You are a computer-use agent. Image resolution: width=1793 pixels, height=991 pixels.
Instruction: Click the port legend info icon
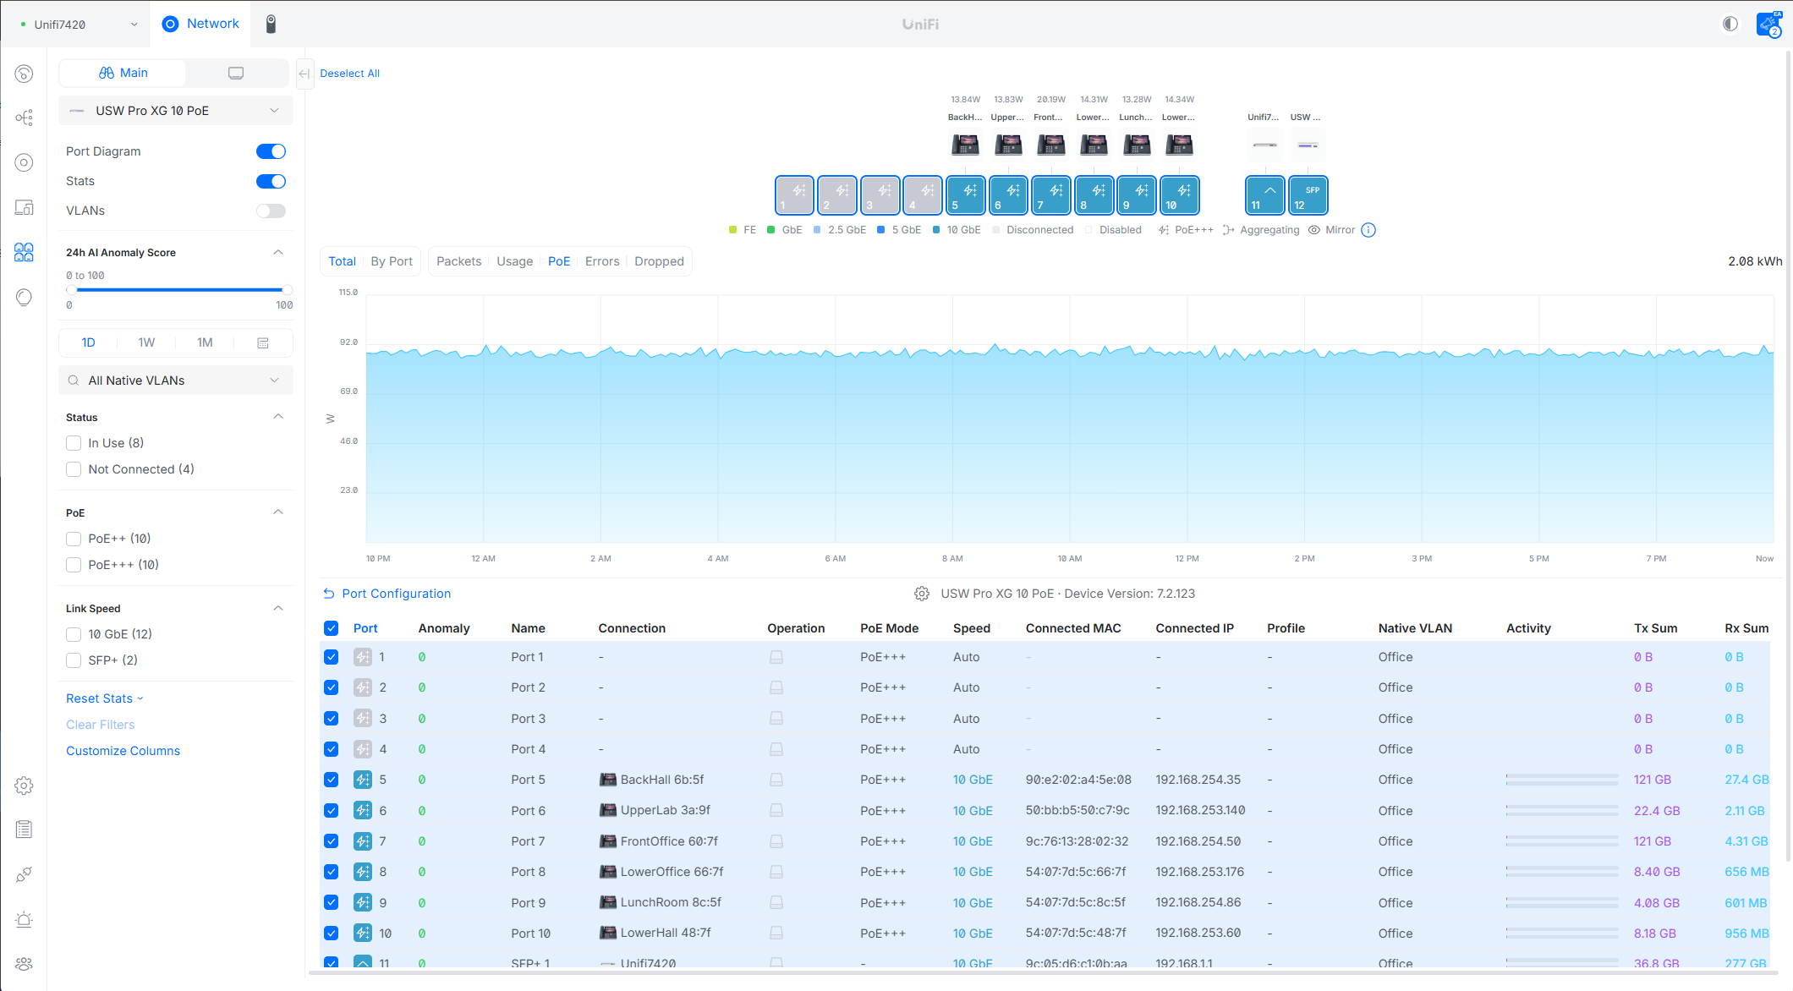coord(1368,230)
